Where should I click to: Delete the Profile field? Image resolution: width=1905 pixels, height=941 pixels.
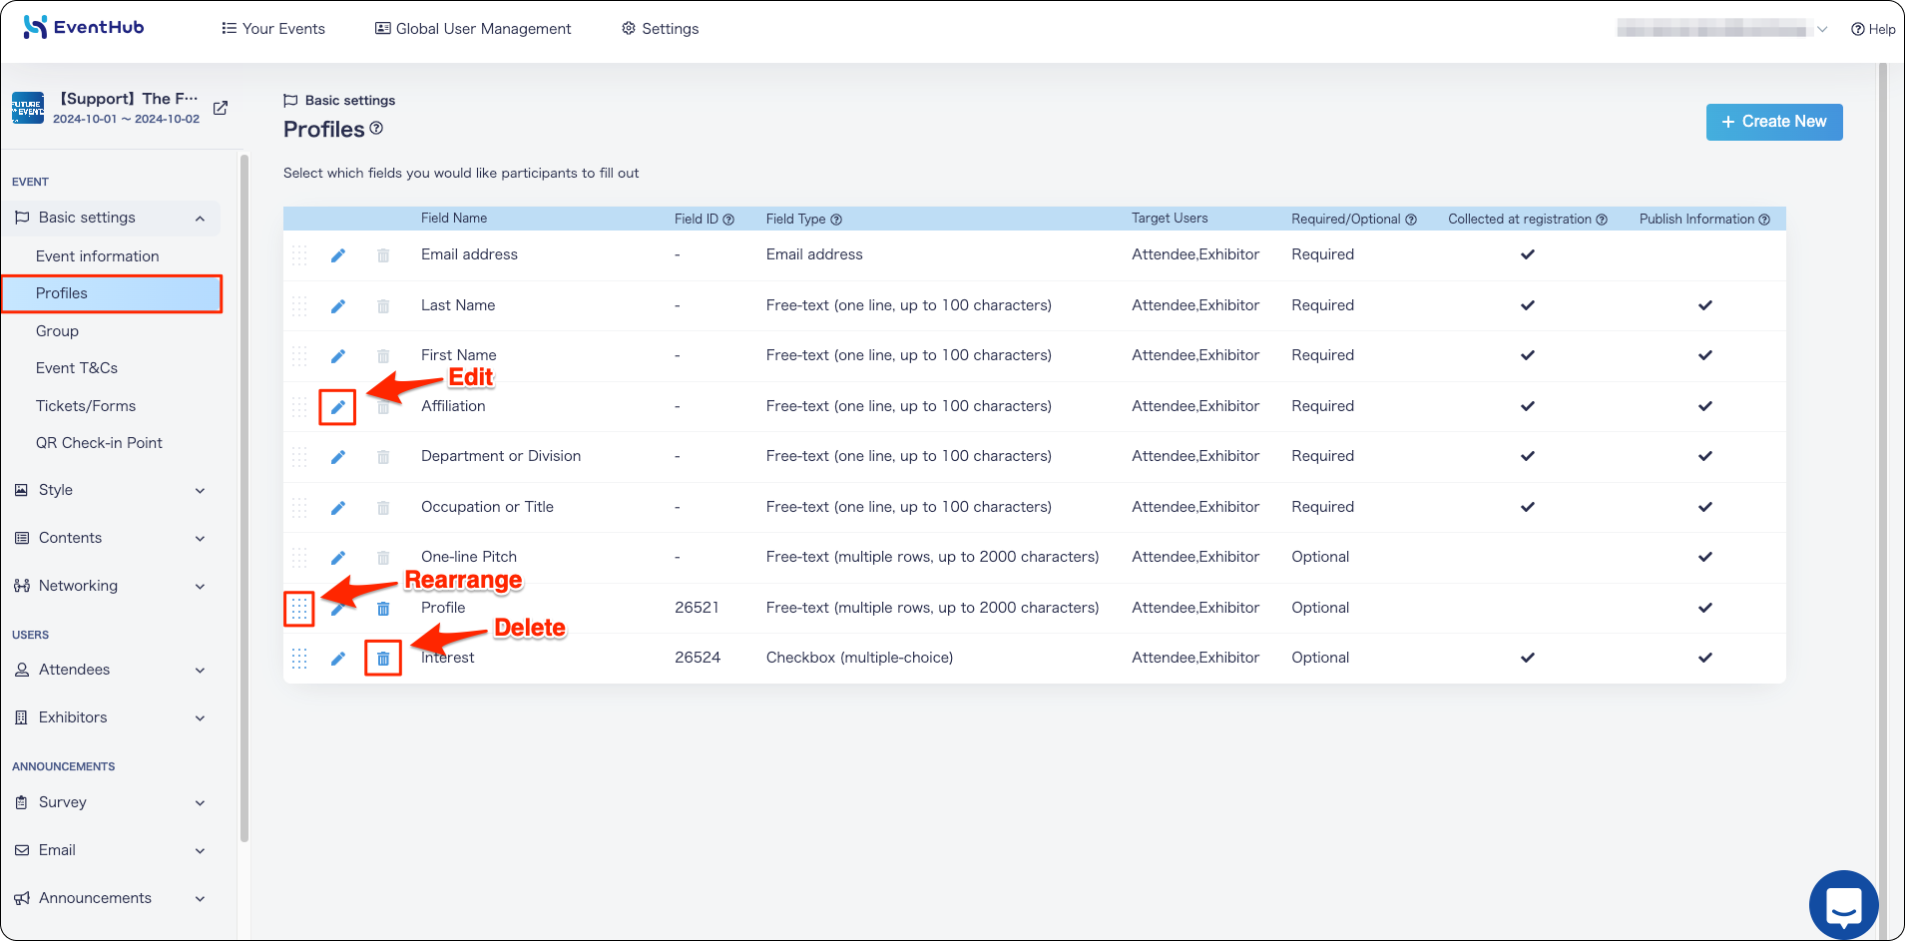click(383, 609)
